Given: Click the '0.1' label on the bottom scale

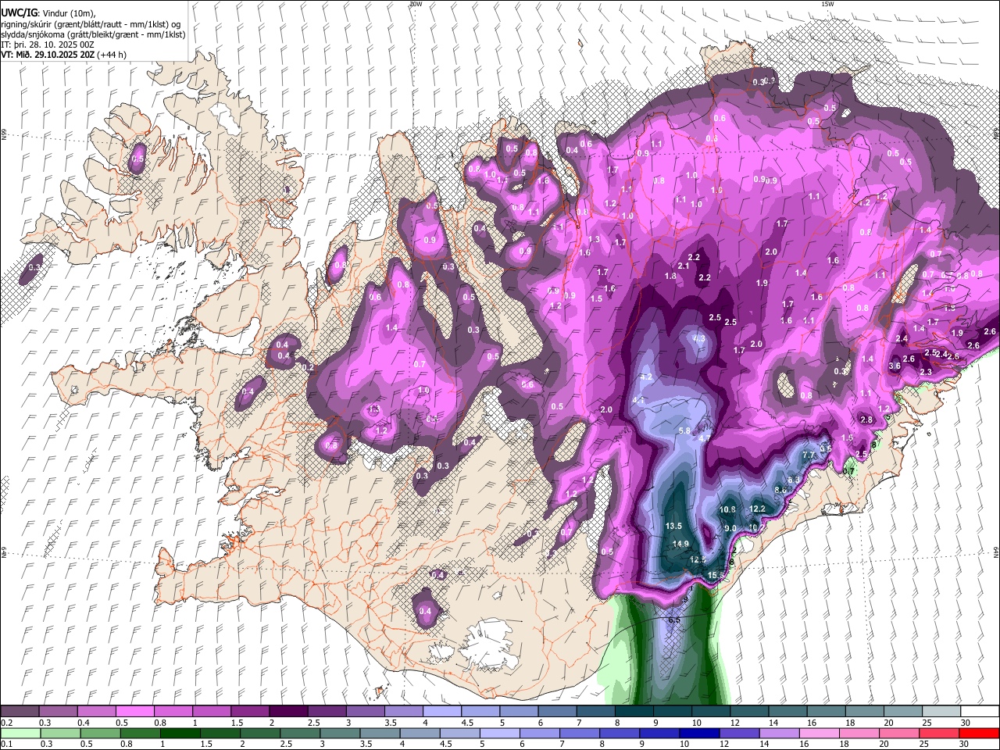Looking at the screenshot, I should pos(6,745).
